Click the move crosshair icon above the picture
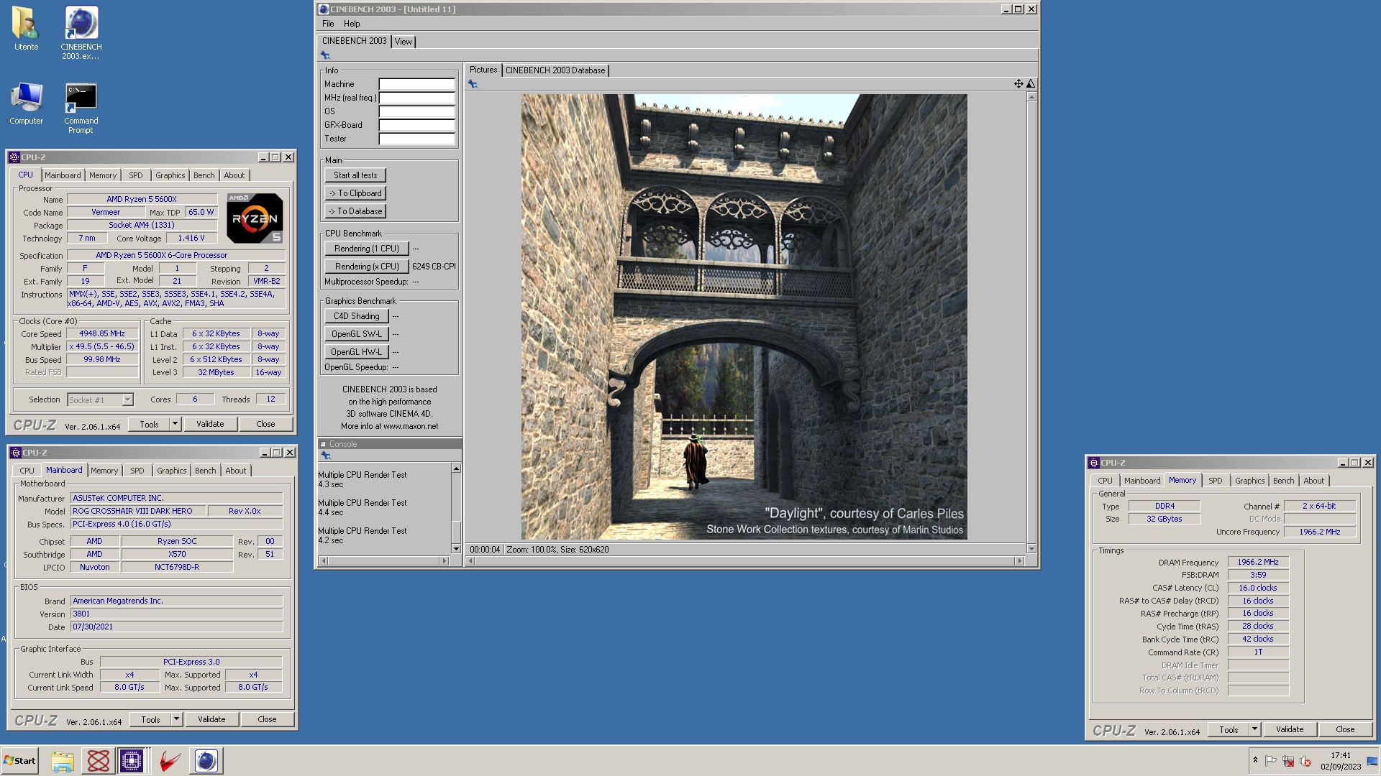The height and width of the screenshot is (776, 1381). (1018, 84)
